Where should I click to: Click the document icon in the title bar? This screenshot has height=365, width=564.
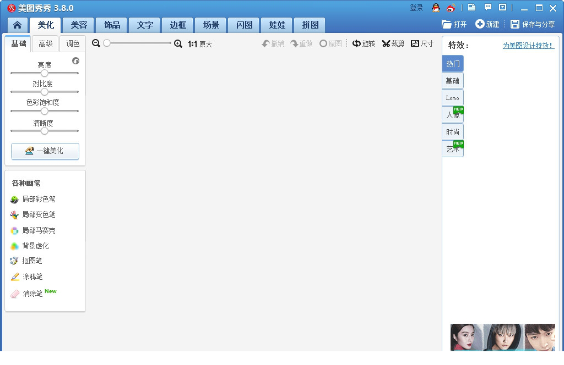pos(471,7)
